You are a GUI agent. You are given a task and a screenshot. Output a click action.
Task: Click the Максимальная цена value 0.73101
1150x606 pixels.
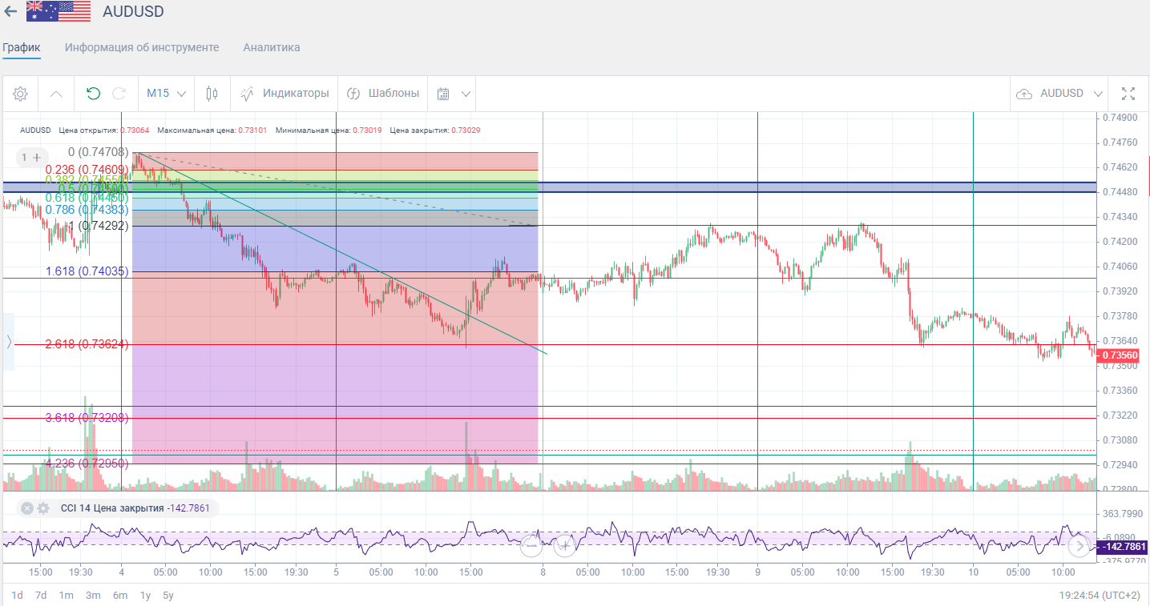pyautogui.click(x=251, y=130)
